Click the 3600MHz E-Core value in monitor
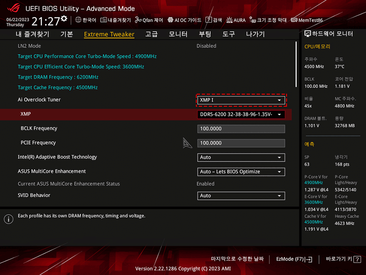The image size is (366, 275). tap(313, 202)
